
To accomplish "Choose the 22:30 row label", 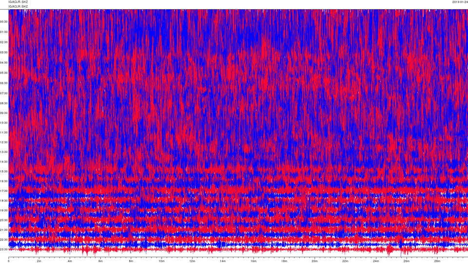I will tap(3, 240).
